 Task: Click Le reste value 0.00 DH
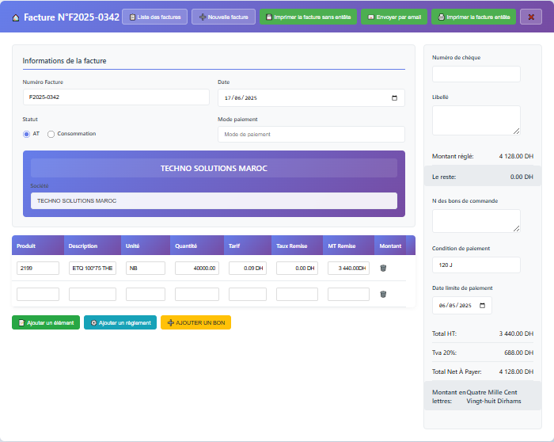[x=522, y=177]
